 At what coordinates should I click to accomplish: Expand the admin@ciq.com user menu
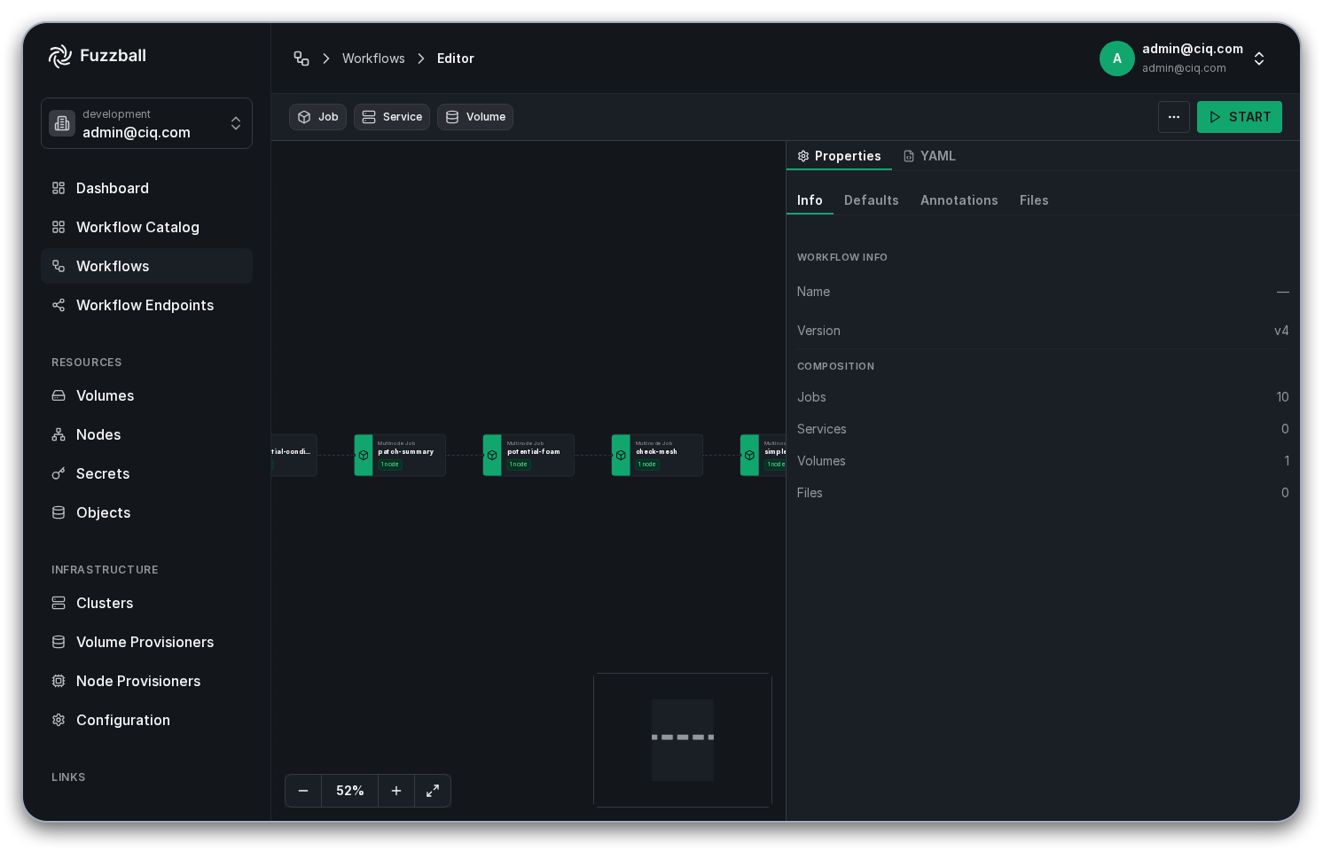click(1258, 59)
